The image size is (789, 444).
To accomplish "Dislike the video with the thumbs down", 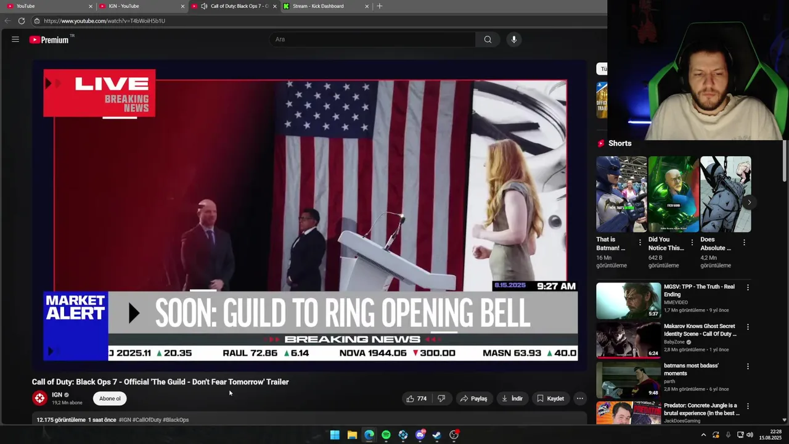I will pyautogui.click(x=441, y=398).
